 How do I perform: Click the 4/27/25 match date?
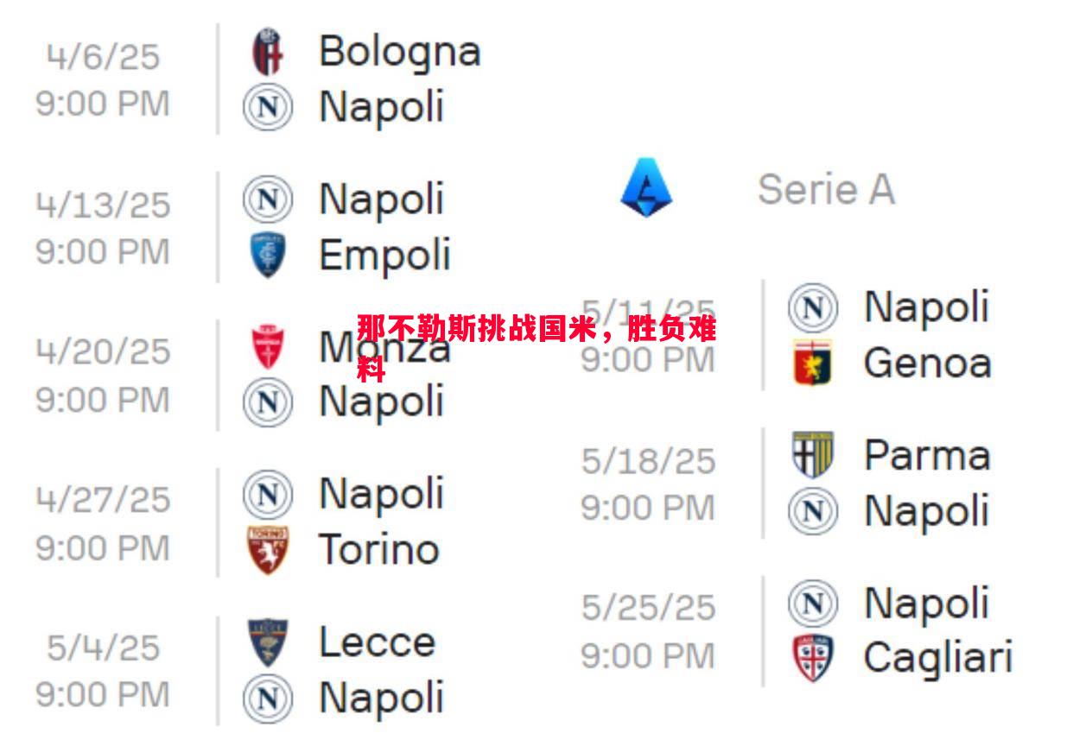[x=103, y=499]
